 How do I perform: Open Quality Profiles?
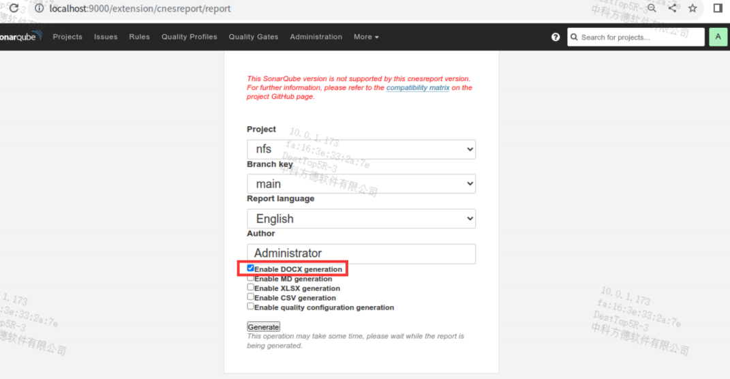click(189, 37)
